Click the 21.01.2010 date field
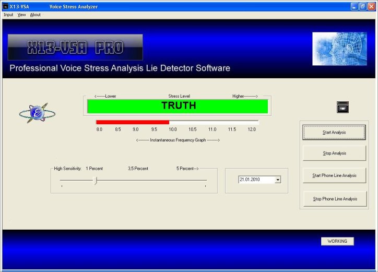This screenshot has width=378, height=272. pos(256,180)
